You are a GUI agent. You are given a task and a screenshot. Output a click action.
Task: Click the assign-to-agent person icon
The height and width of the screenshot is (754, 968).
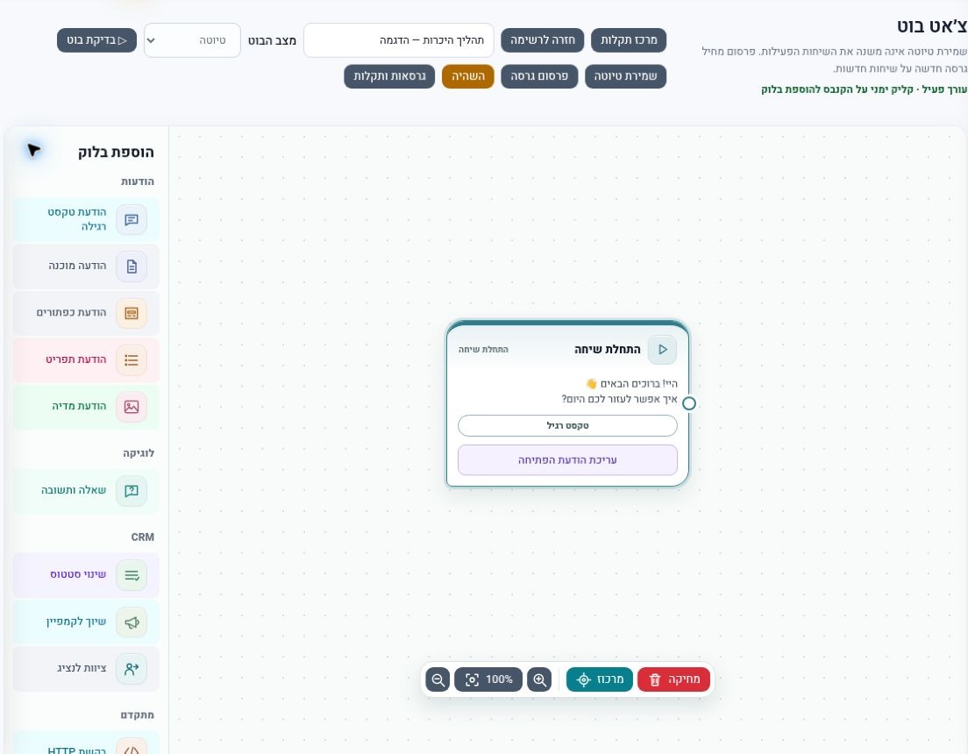point(132,669)
